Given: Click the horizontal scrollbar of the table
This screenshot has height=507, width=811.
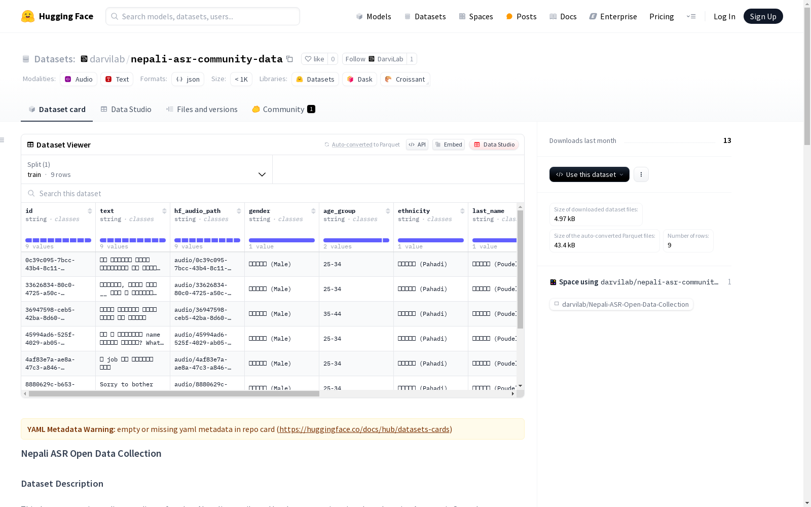Looking at the screenshot, I should 174,393.
